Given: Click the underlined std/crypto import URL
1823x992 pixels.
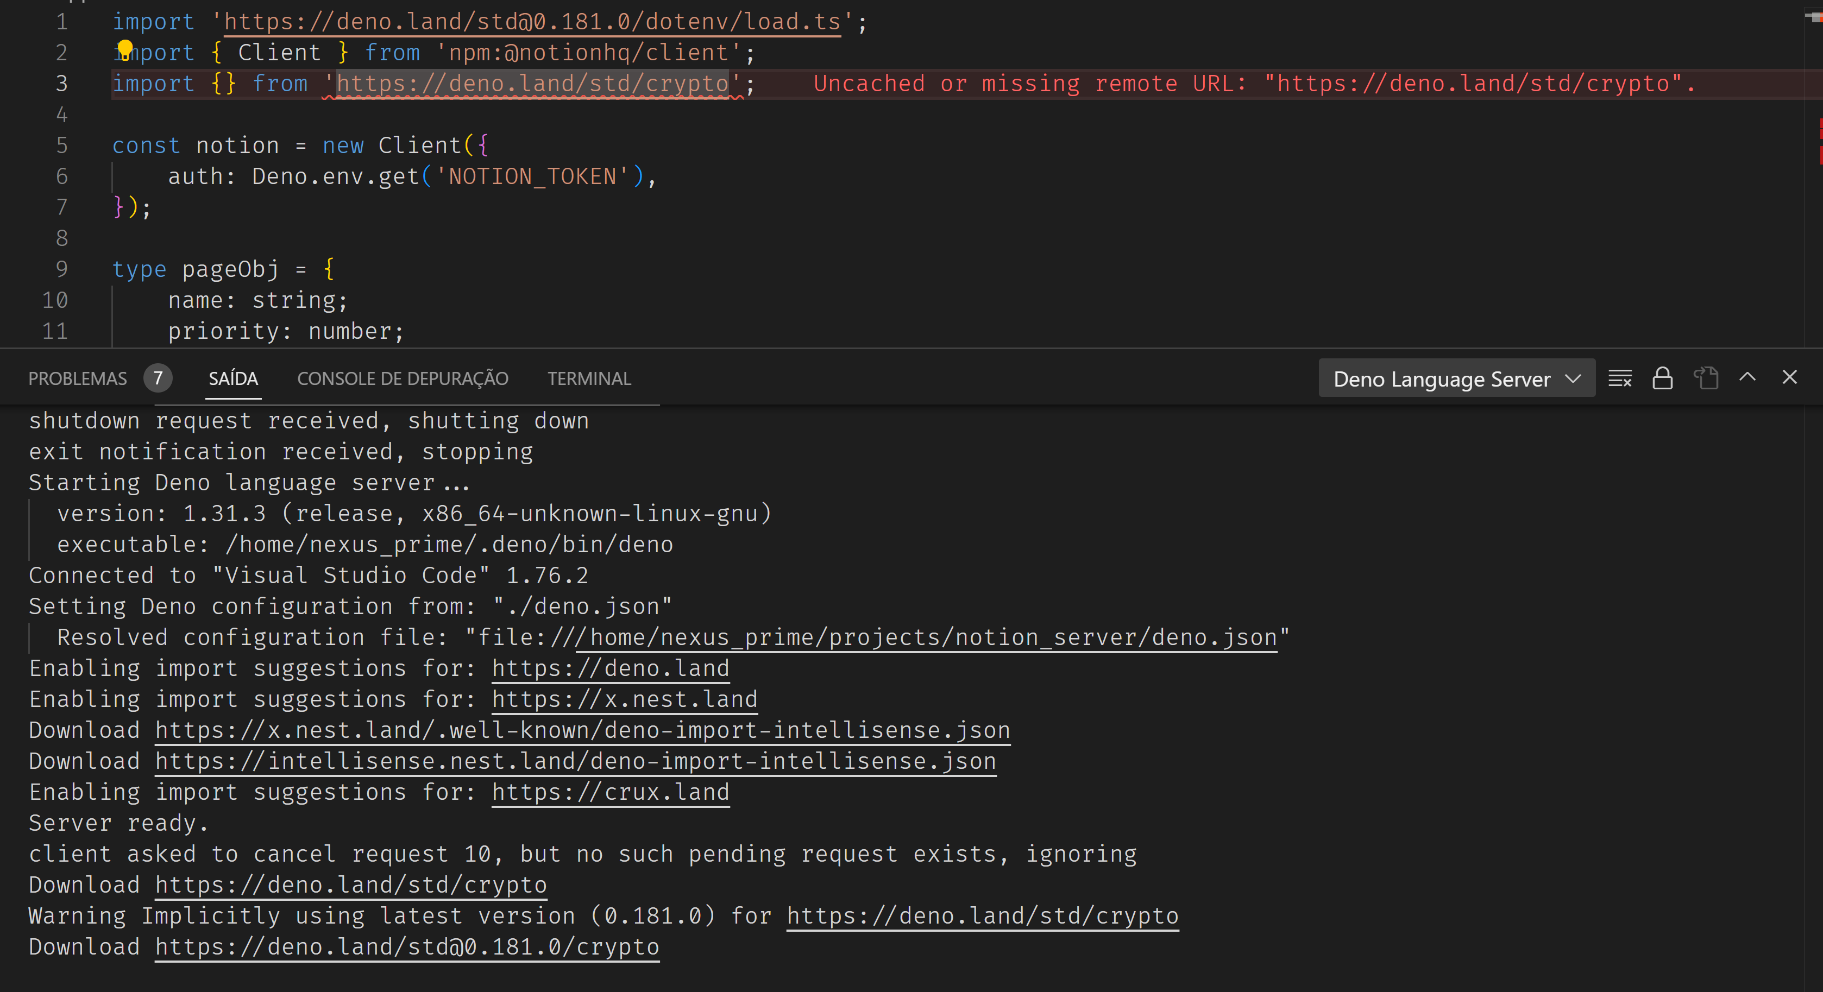Looking at the screenshot, I should tap(532, 84).
